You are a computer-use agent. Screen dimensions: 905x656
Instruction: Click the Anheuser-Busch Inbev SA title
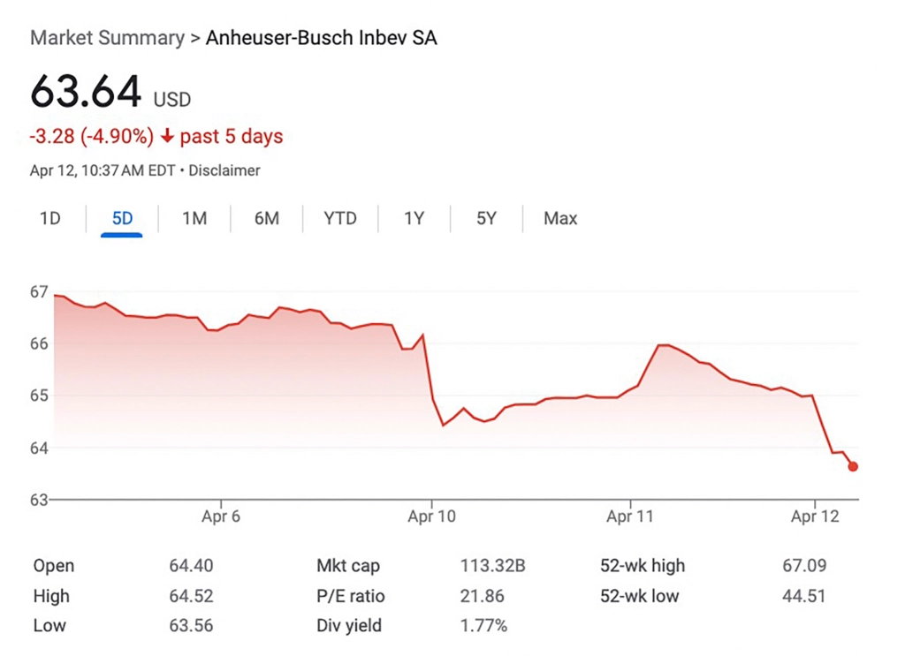[322, 38]
